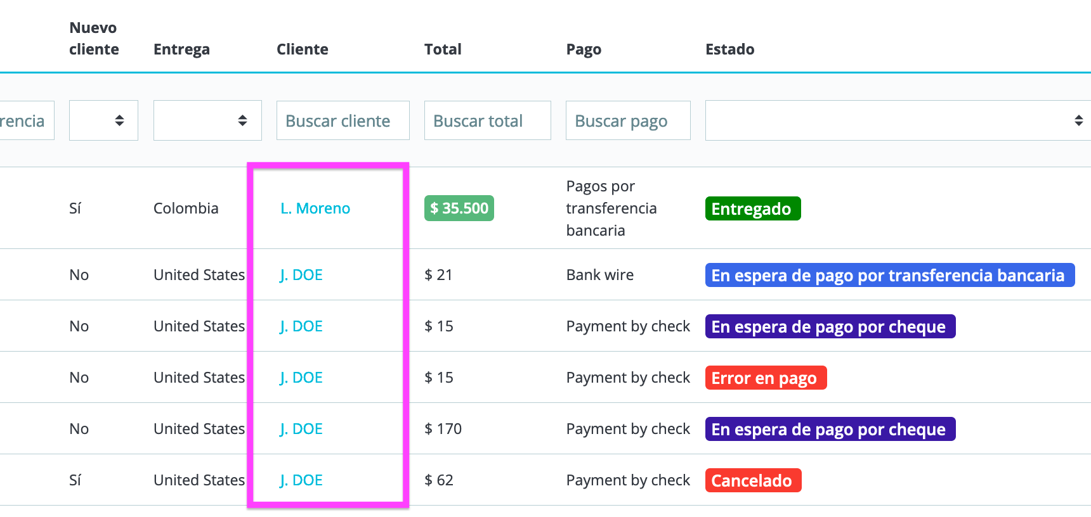Image resolution: width=1091 pixels, height=517 pixels.
Task: Select the $ 170 total cell
Action: 443,429
